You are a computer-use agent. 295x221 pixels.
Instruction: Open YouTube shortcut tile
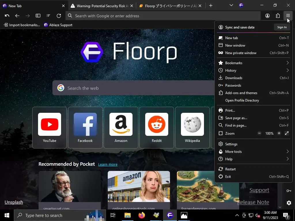tap(50, 127)
